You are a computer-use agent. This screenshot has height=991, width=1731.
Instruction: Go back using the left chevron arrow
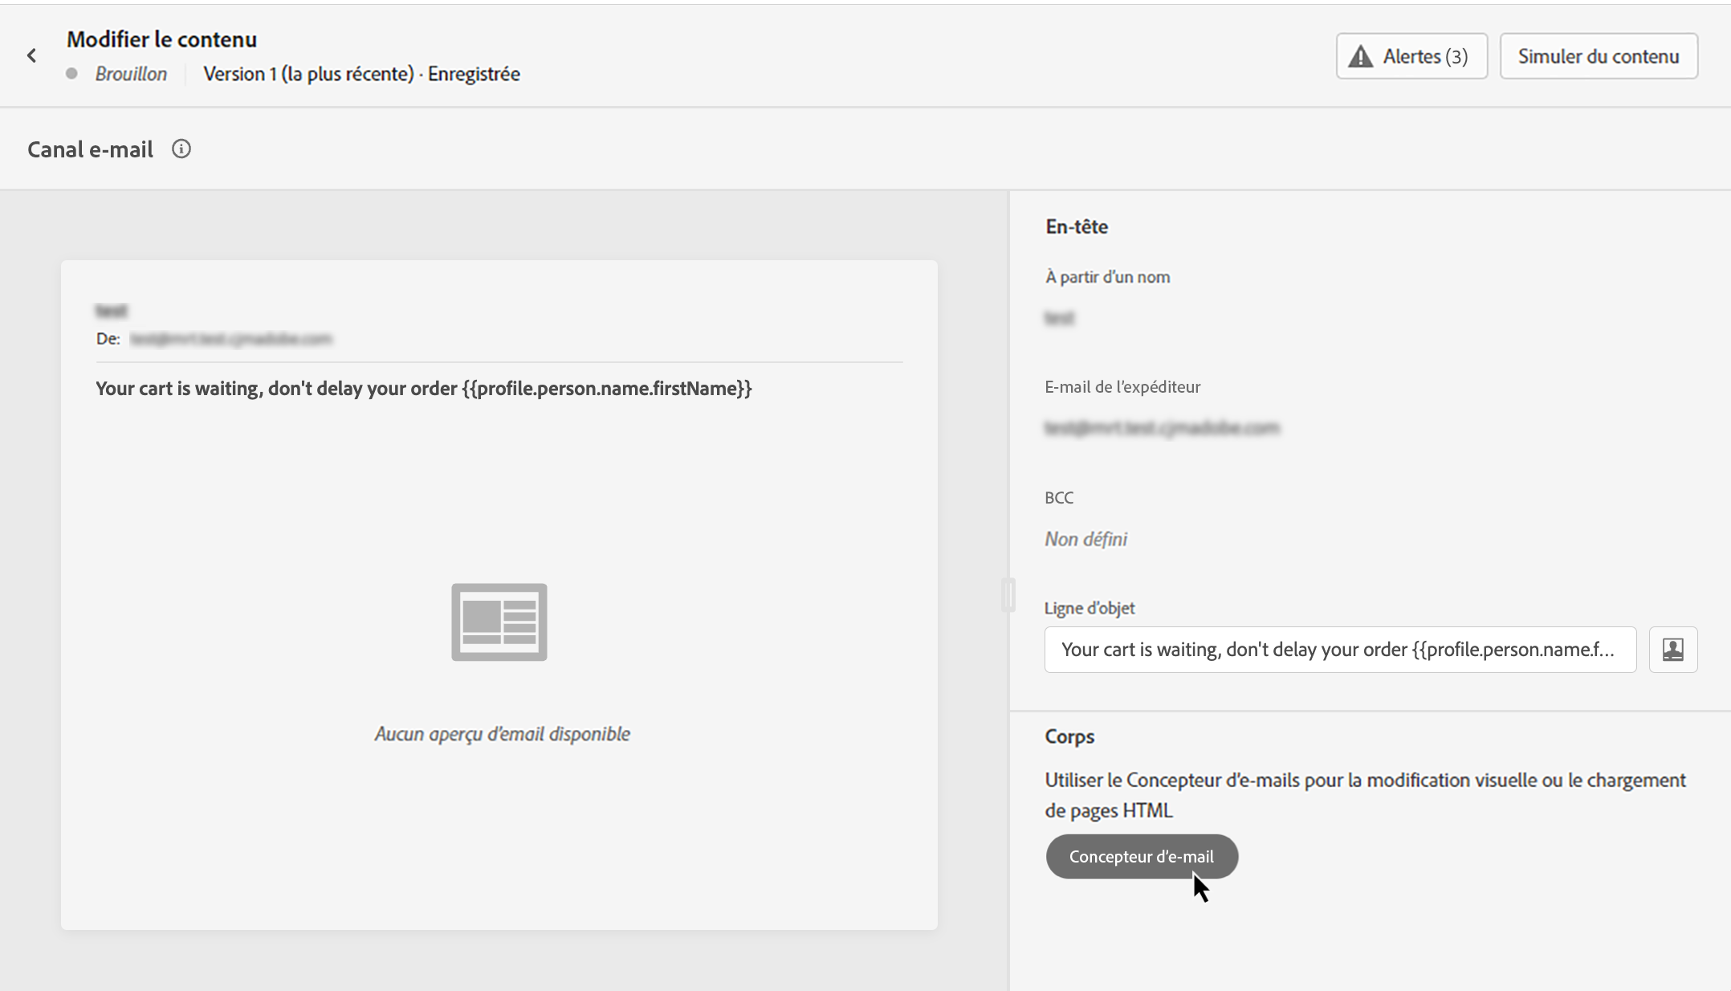[31, 55]
